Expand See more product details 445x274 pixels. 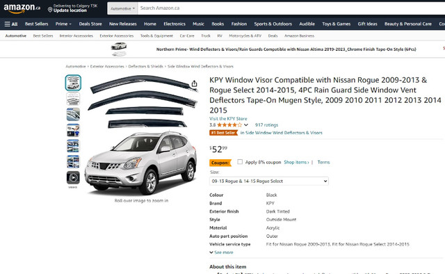coord(221,252)
